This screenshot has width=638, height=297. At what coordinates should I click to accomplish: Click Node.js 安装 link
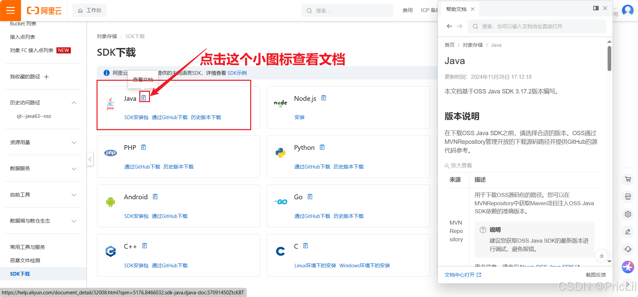(300, 117)
